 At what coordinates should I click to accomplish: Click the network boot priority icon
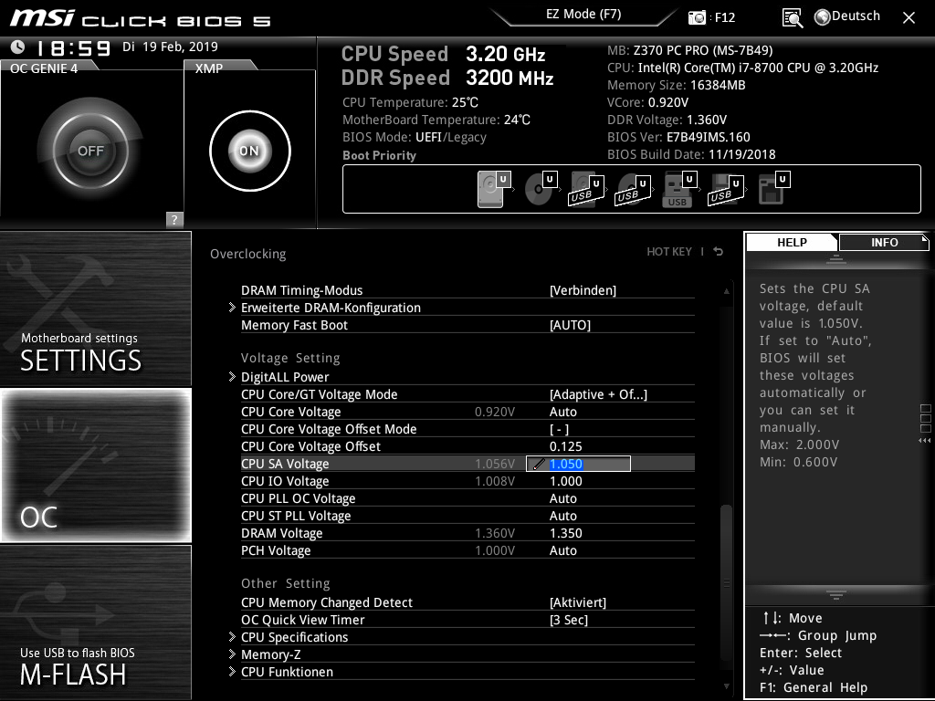(x=774, y=188)
